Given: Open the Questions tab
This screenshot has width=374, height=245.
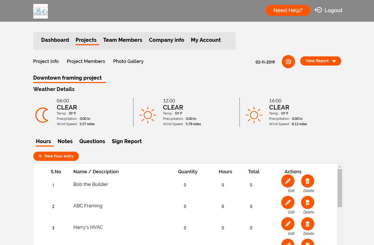Looking at the screenshot, I should [x=92, y=141].
